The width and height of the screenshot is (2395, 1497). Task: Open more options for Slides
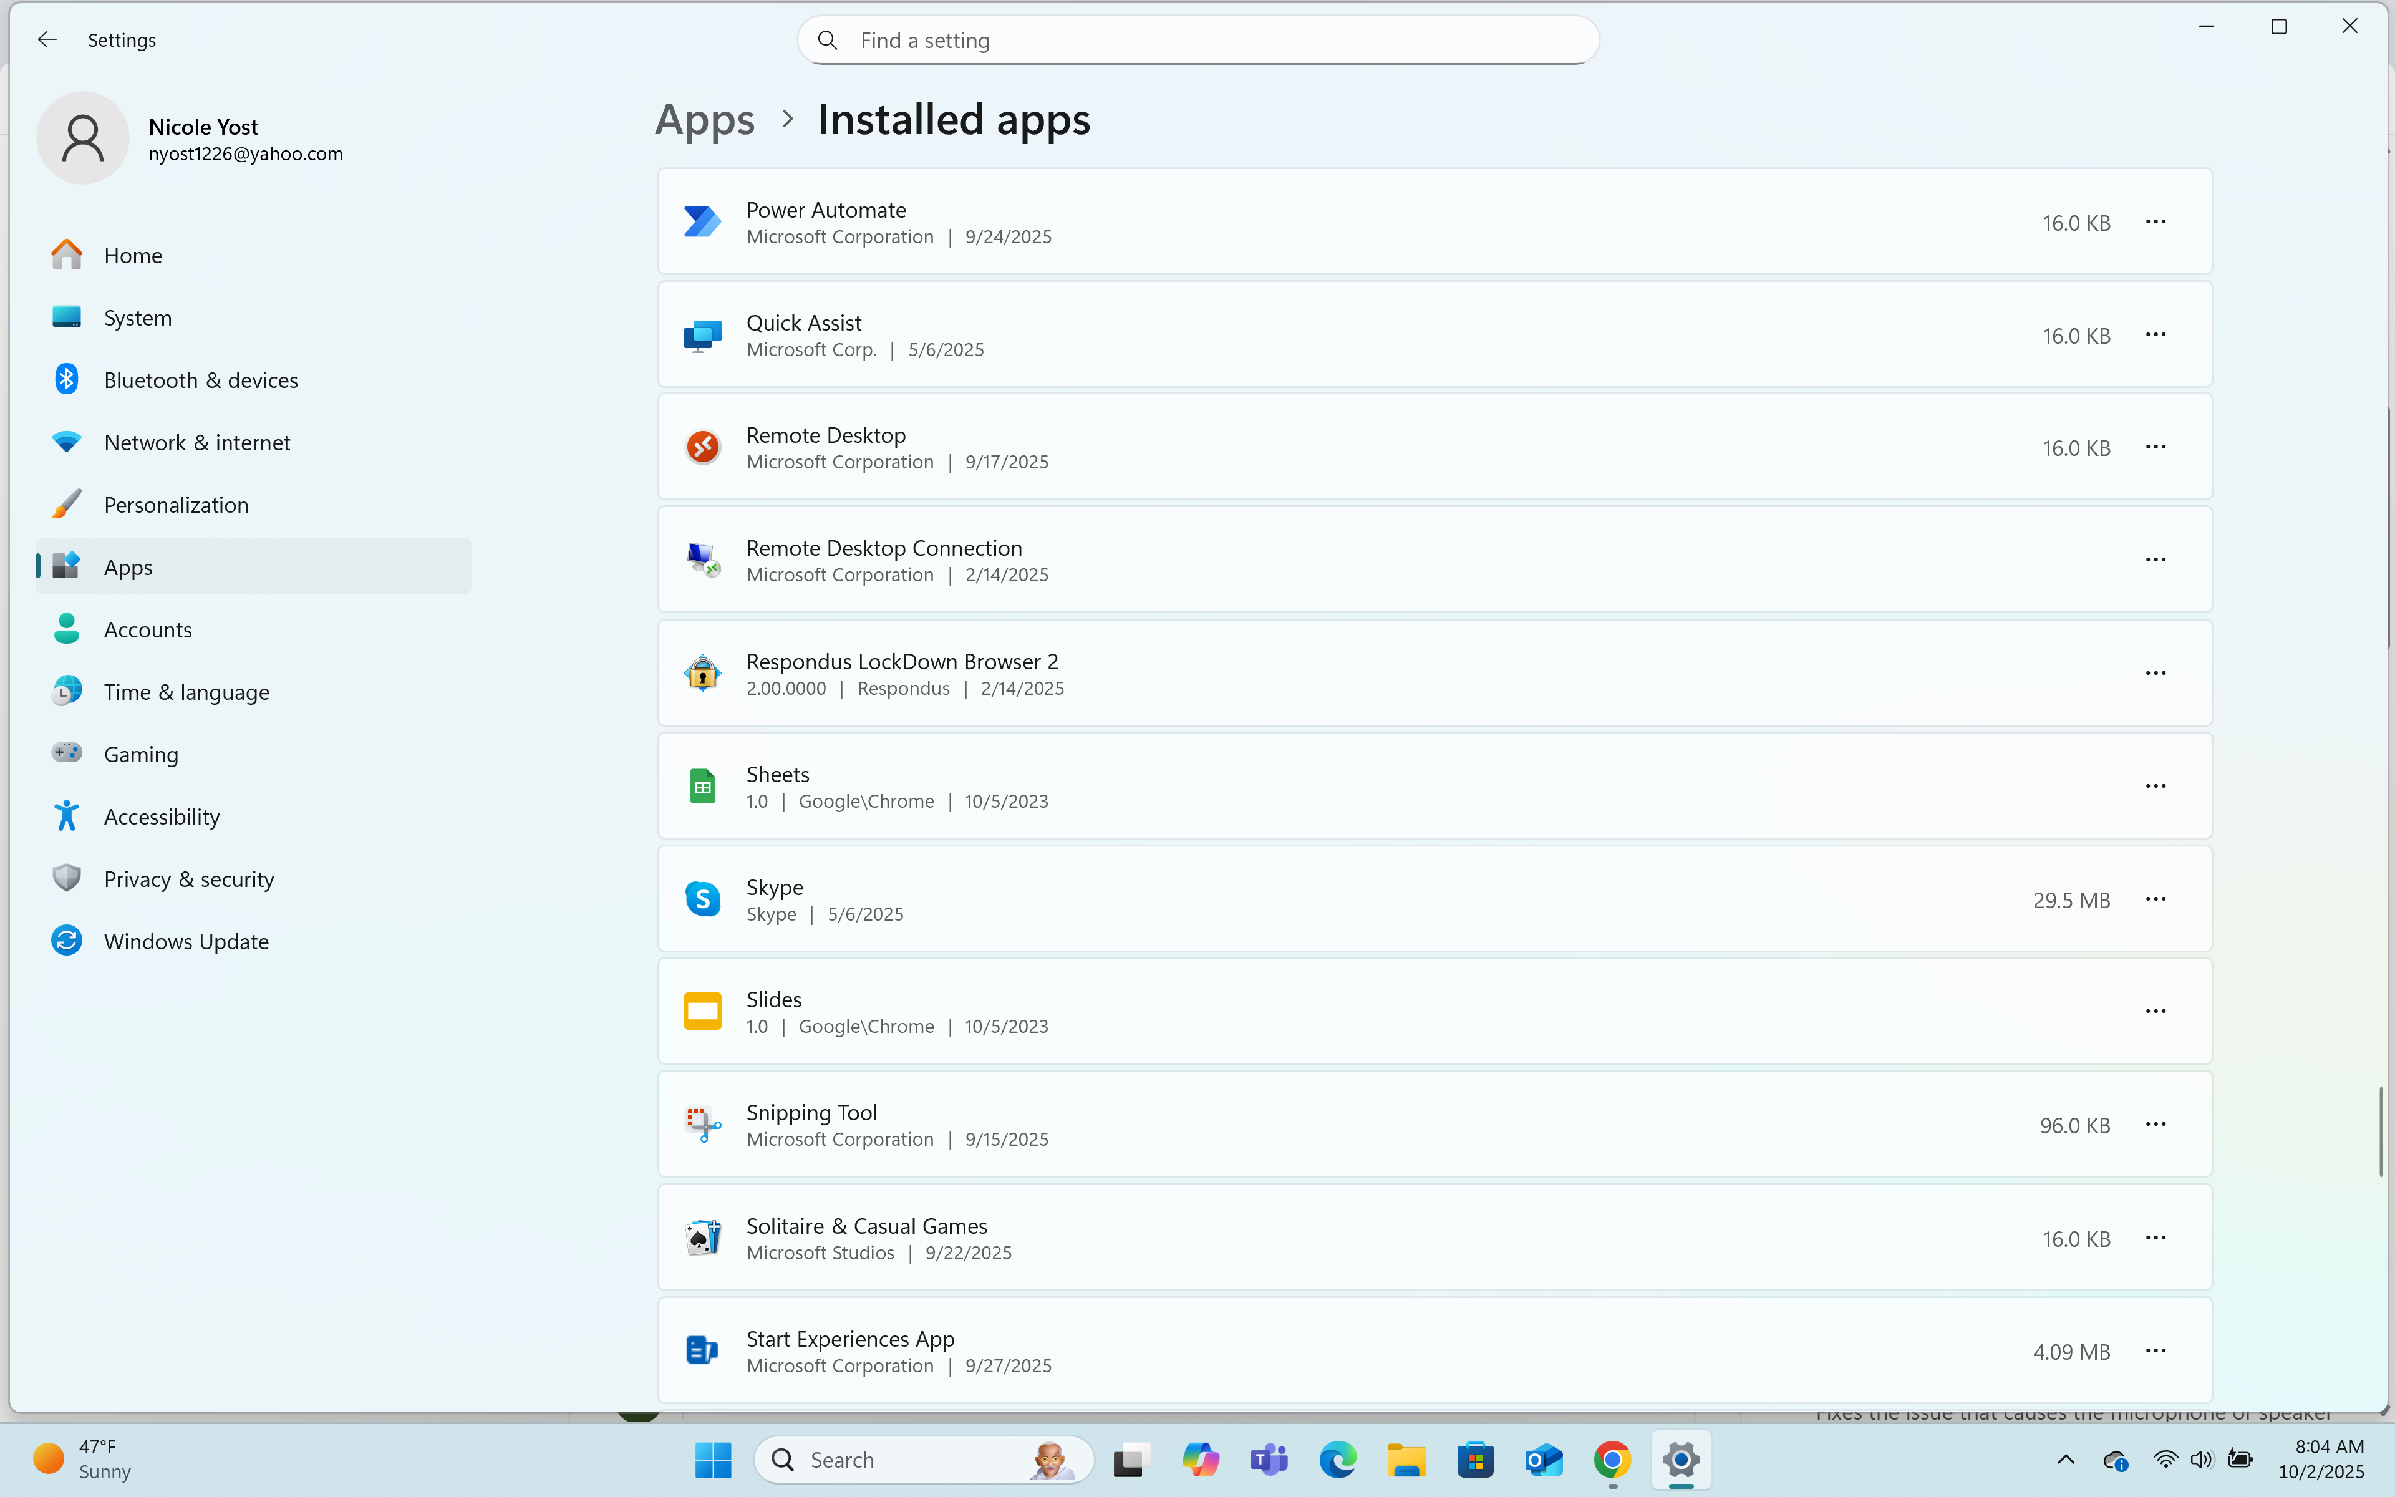click(x=2155, y=1012)
